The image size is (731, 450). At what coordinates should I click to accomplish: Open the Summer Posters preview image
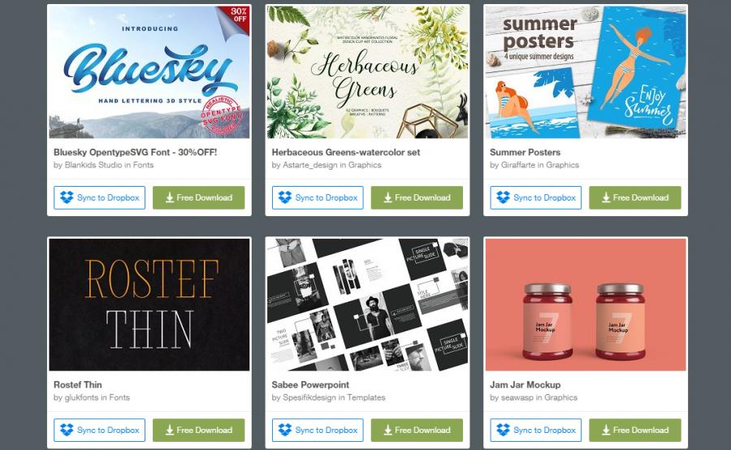click(586, 71)
